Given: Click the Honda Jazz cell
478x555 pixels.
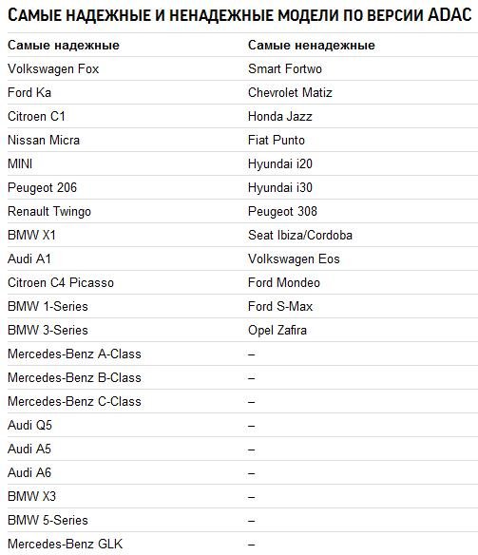Looking at the screenshot, I should (x=280, y=116).
